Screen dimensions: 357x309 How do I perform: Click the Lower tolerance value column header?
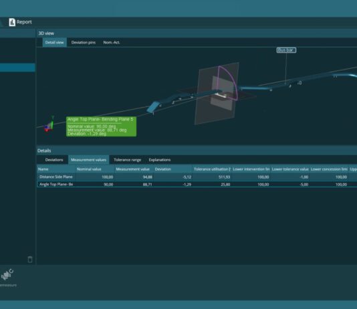tap(290, 169)
